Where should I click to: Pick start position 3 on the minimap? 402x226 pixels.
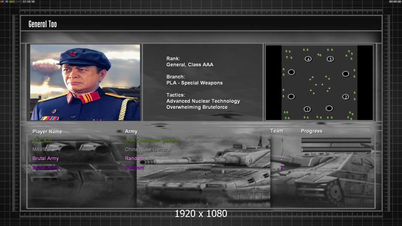[x=330, y=59]
